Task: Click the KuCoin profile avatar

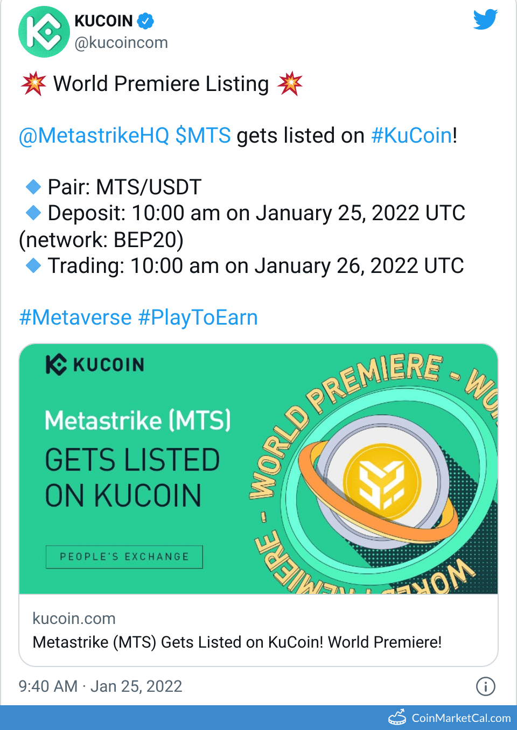Action: click(x=44, y=32)
